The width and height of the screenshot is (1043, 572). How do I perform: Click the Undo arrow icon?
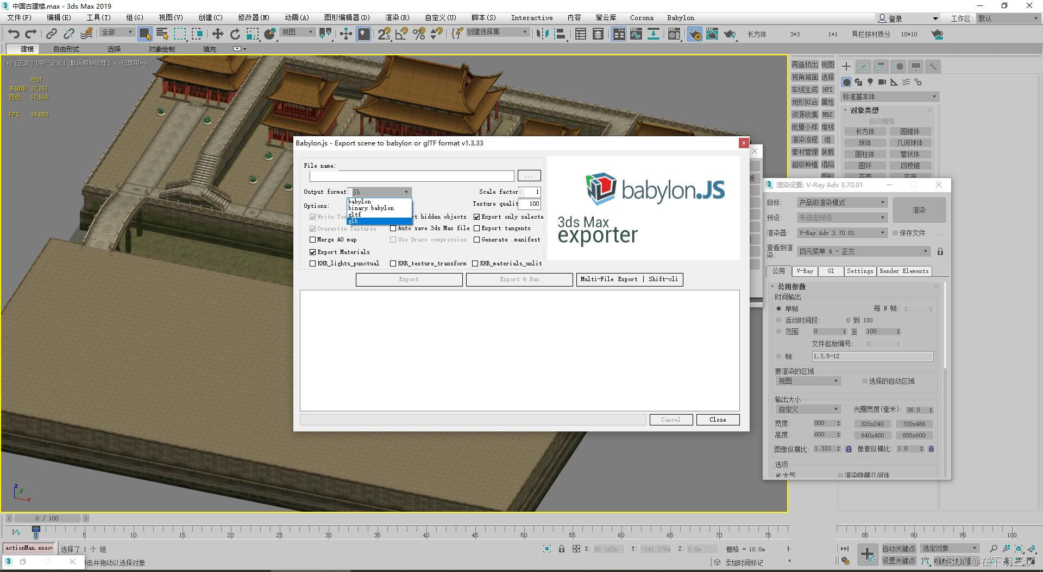(x=14, y=34)
